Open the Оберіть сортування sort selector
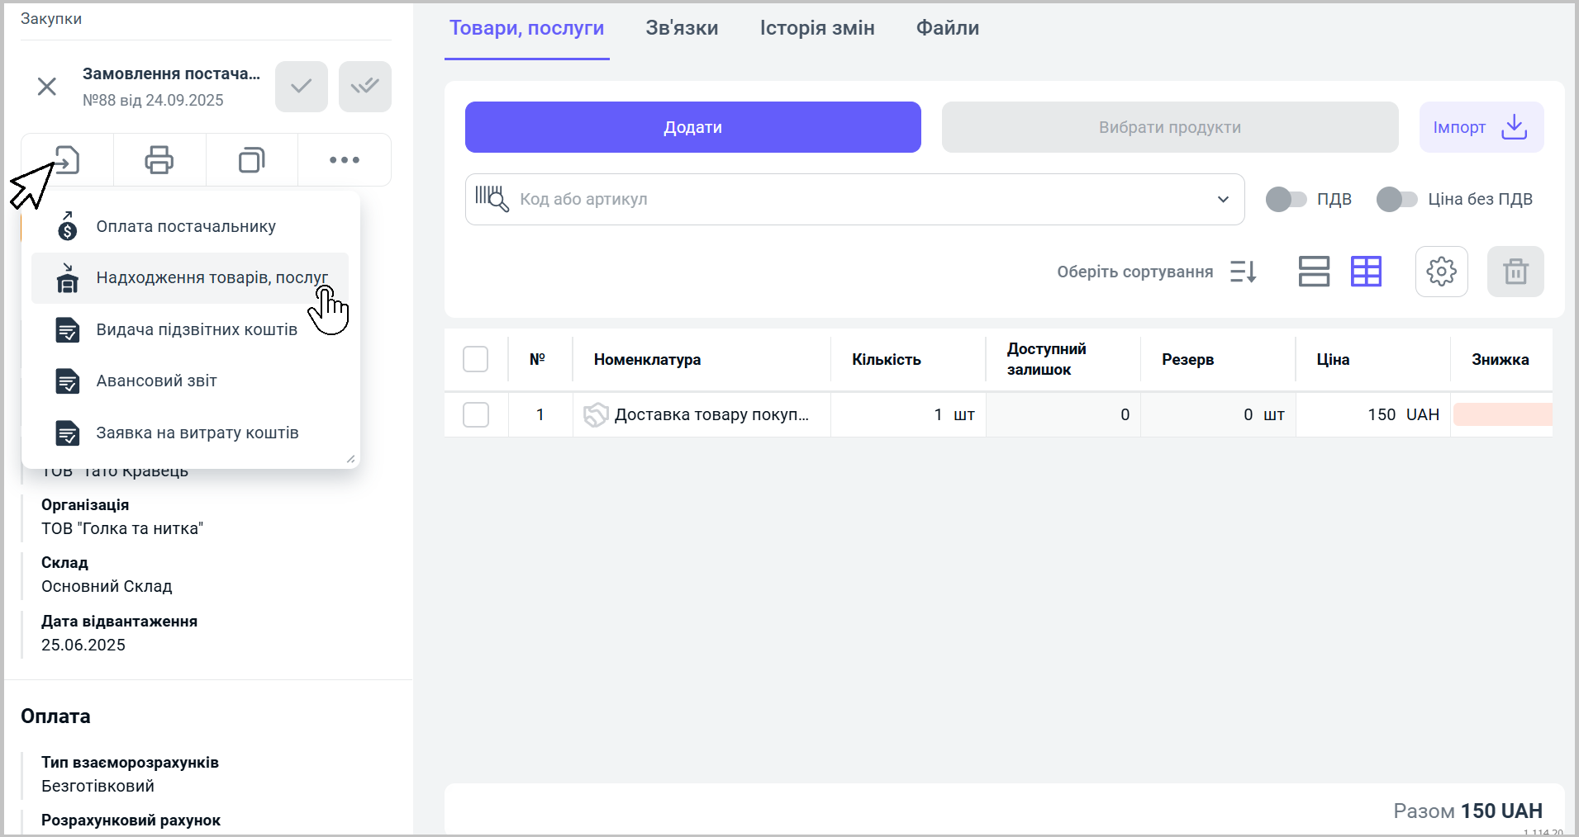The image size is (1579, 837). [1156, 272]
